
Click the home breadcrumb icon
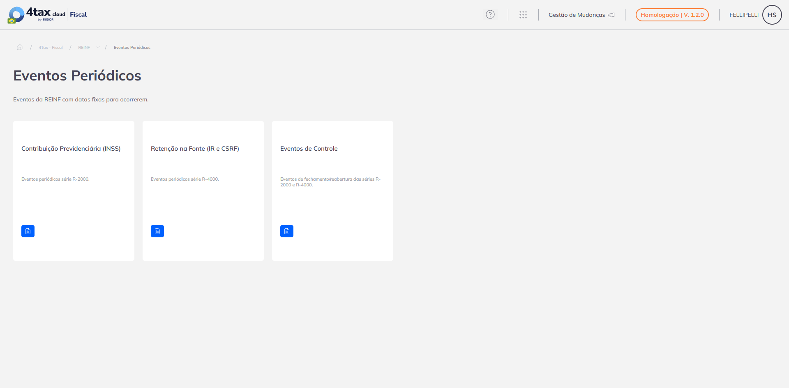(20, 47)
